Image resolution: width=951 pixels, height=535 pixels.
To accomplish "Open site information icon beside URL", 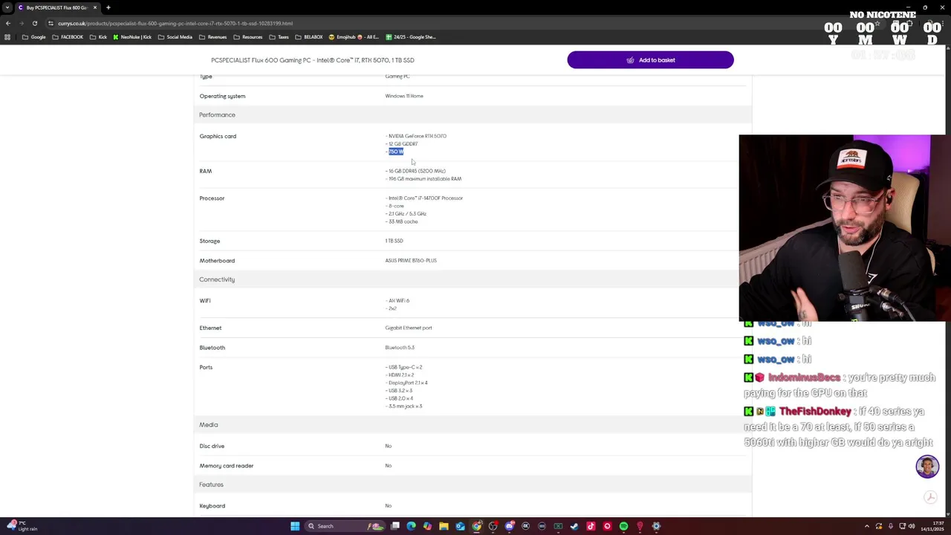I will pos(51,23).
